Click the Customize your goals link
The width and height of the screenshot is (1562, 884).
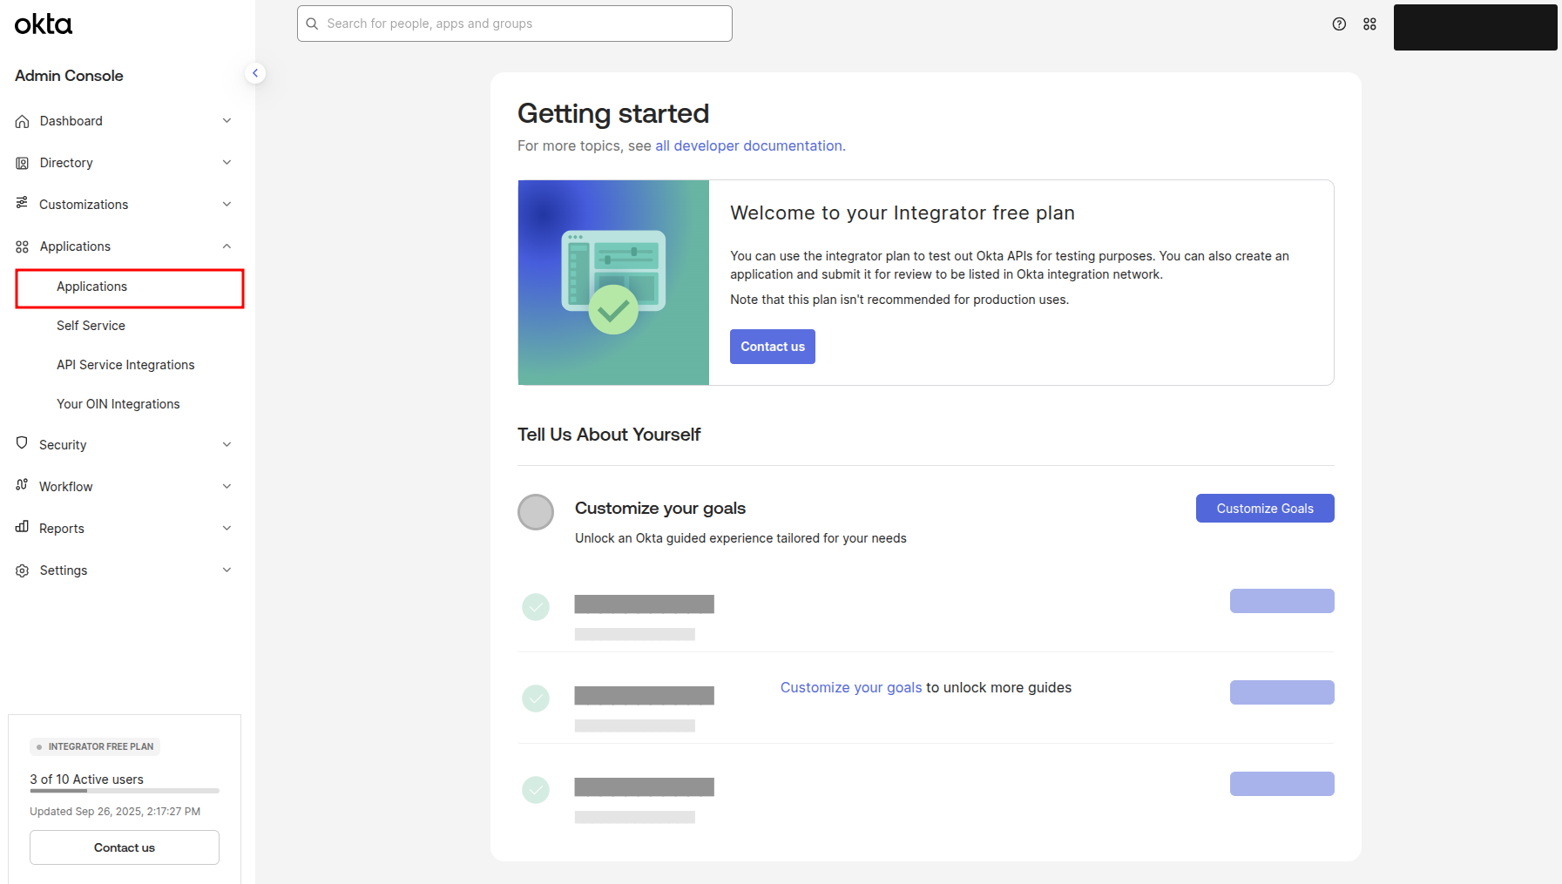click(x=851, y=688)
